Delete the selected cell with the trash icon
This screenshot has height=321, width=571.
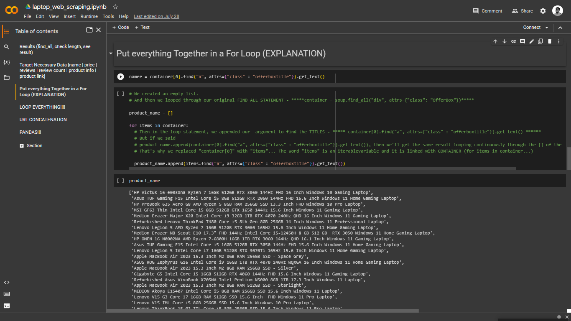pos(550,41)
